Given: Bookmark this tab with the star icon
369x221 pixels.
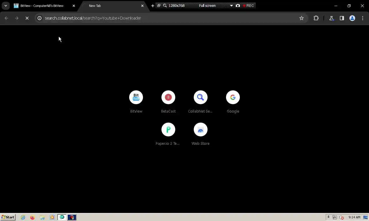Looking at the screenshot, I should (302, 18).
